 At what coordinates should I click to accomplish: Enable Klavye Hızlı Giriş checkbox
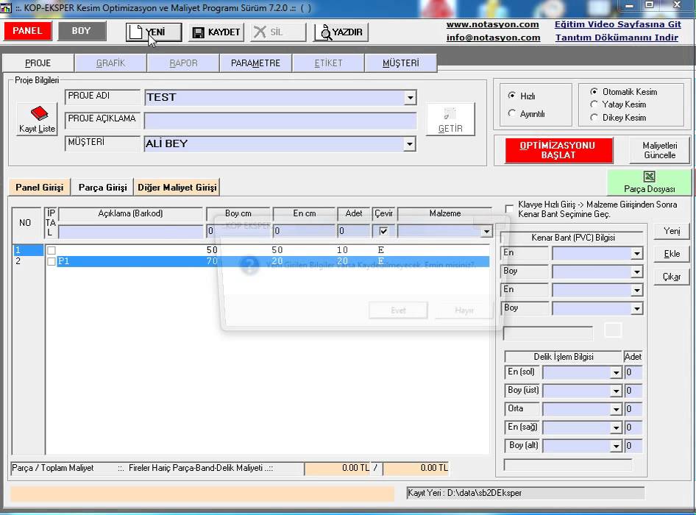pos(509,209)
